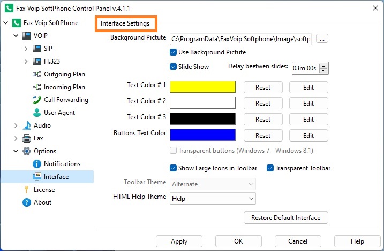
Task: Expand the Fax tree node
Action: point(16,138)
